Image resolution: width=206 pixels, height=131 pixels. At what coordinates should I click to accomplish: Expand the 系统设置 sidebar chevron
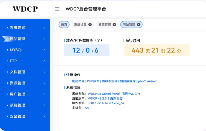pos(44,28)
